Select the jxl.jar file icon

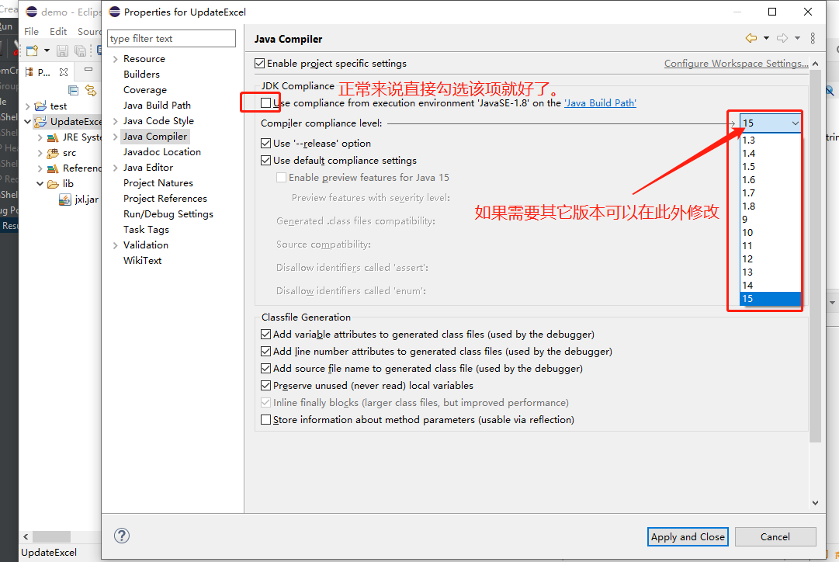[65, 198]
